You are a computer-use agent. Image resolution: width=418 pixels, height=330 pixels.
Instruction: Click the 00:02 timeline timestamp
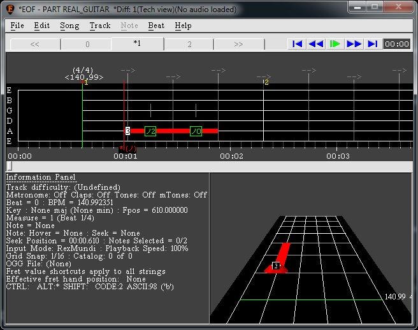(231, 156)
